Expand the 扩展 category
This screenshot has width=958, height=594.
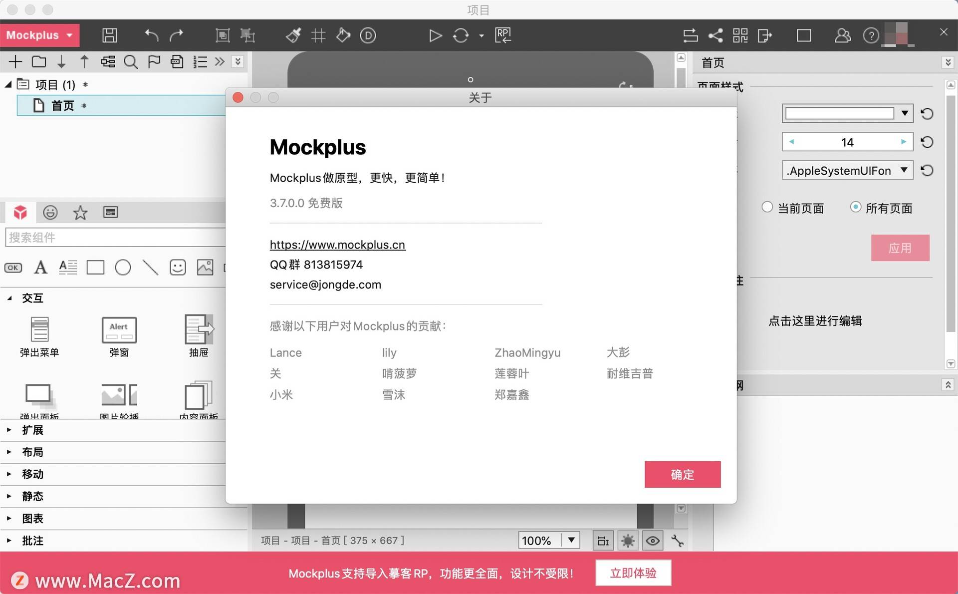coord(9,429)
